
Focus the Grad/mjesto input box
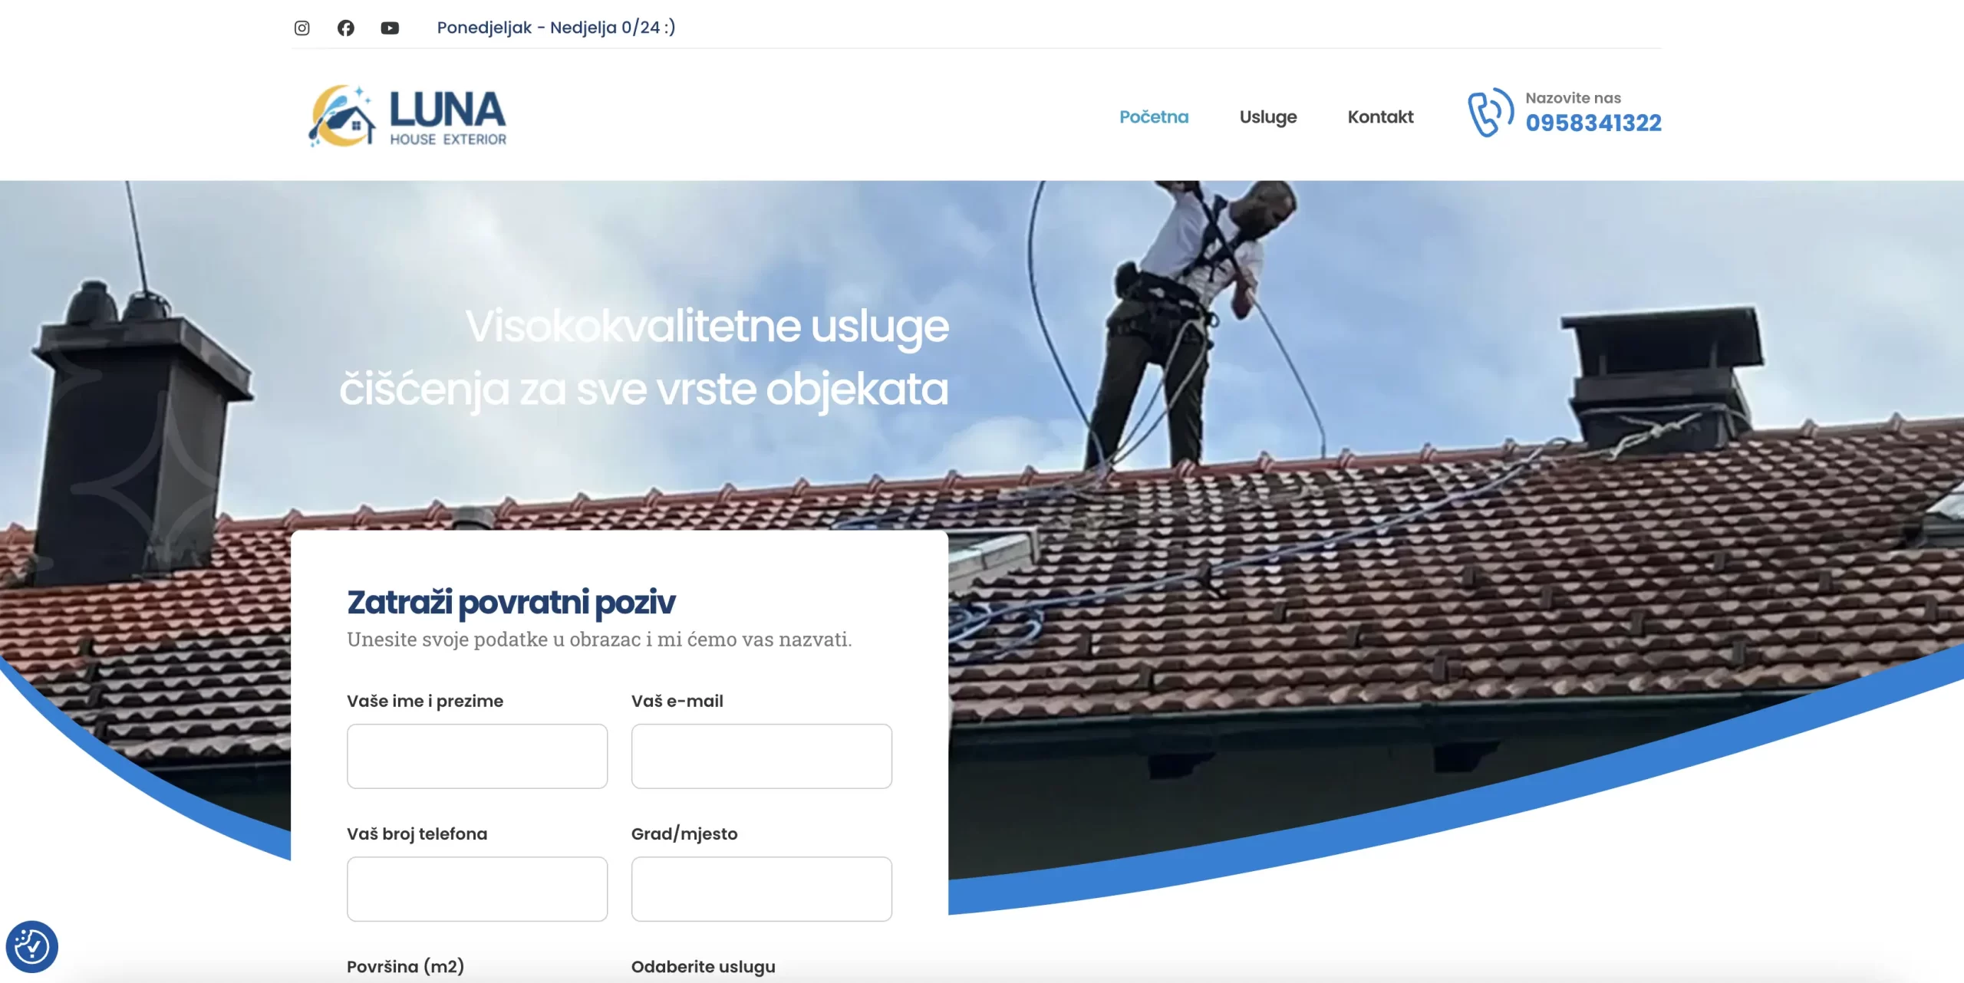coord(761,889)
